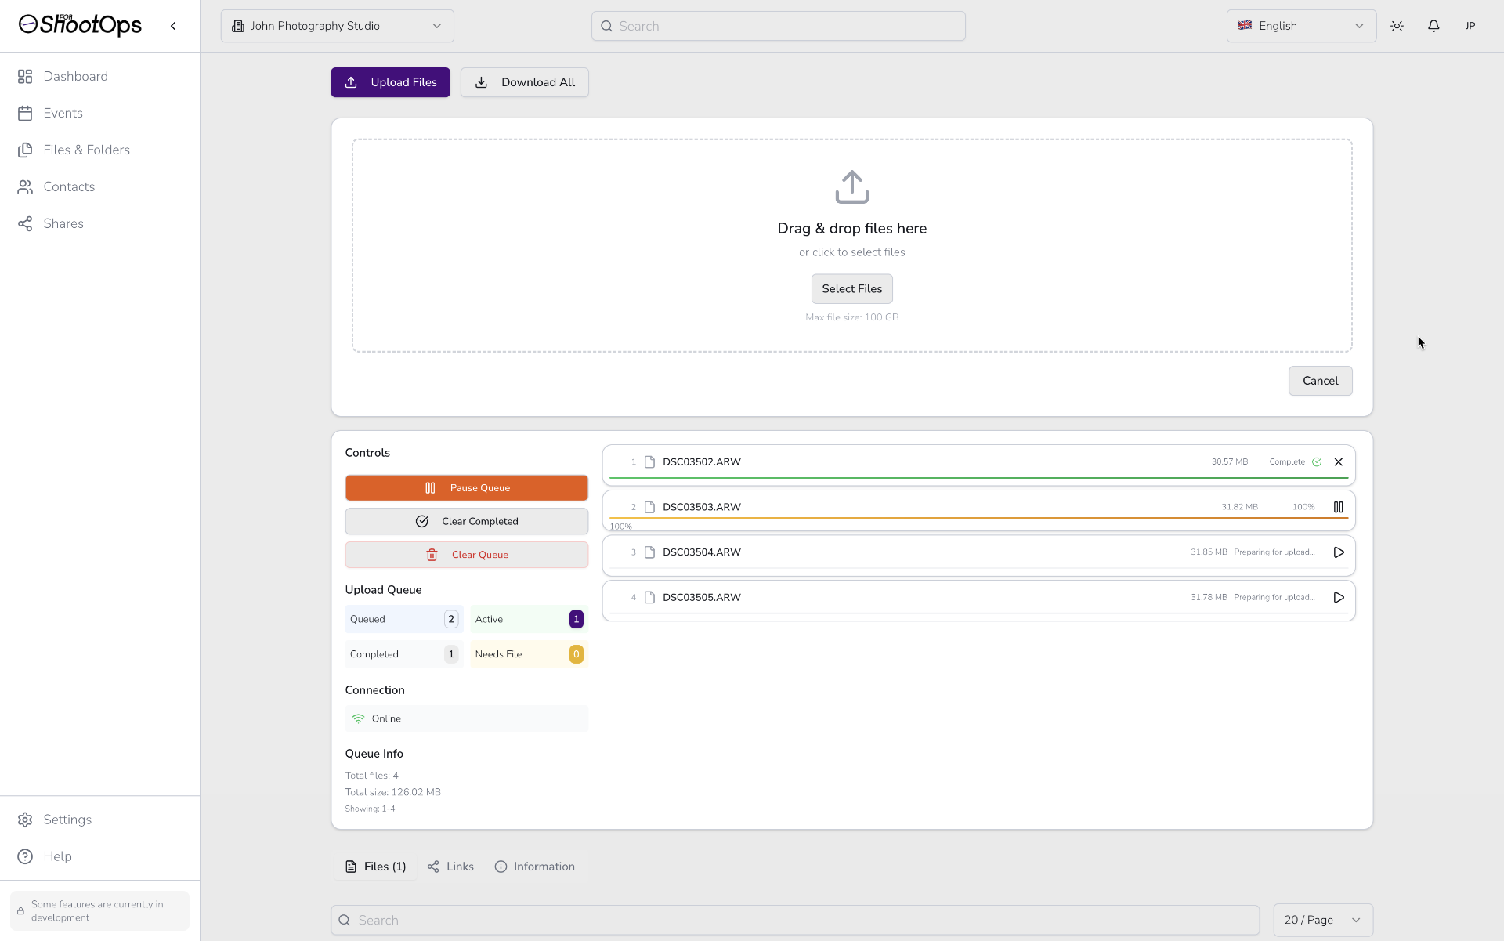Screen dimensions: 1504x941
Task: Click the Pause Queue button
Action: tap(466, 487)
